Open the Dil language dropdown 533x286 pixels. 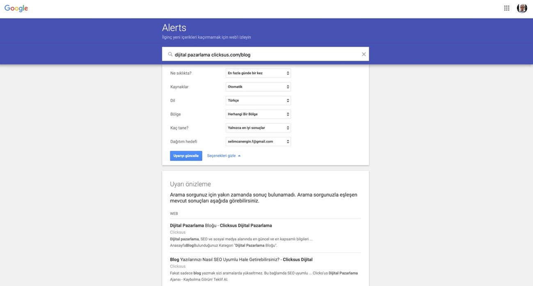pyautogui.click(x=258, y=100)
